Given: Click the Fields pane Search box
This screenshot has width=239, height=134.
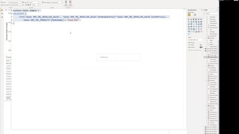Looking at the screenshot, I should click(211, 13).
